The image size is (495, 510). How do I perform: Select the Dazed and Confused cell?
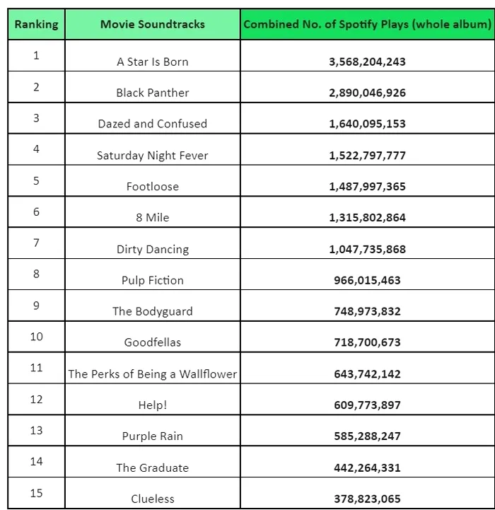tap(152, 124)
